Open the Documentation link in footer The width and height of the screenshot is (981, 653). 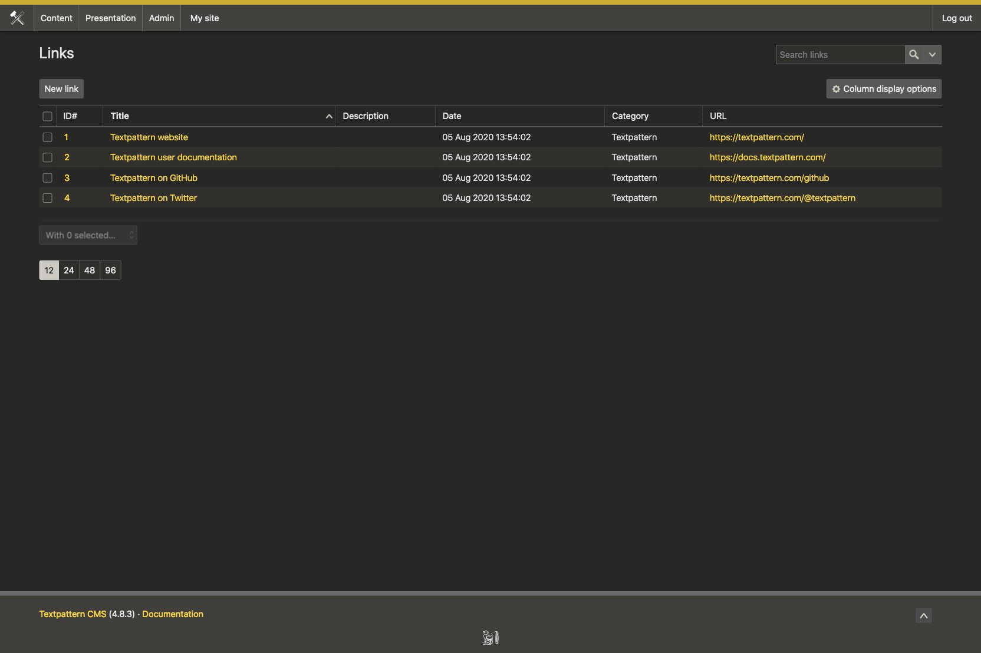tap(172, 614)
